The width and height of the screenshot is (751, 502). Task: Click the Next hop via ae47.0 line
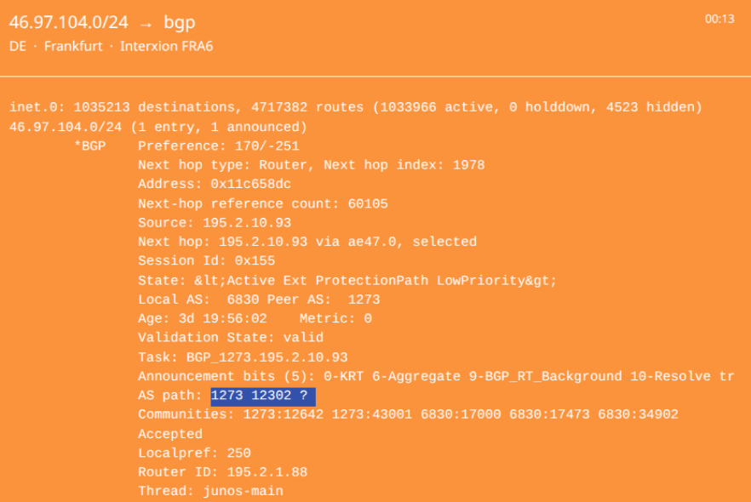(x=307, y=242)
